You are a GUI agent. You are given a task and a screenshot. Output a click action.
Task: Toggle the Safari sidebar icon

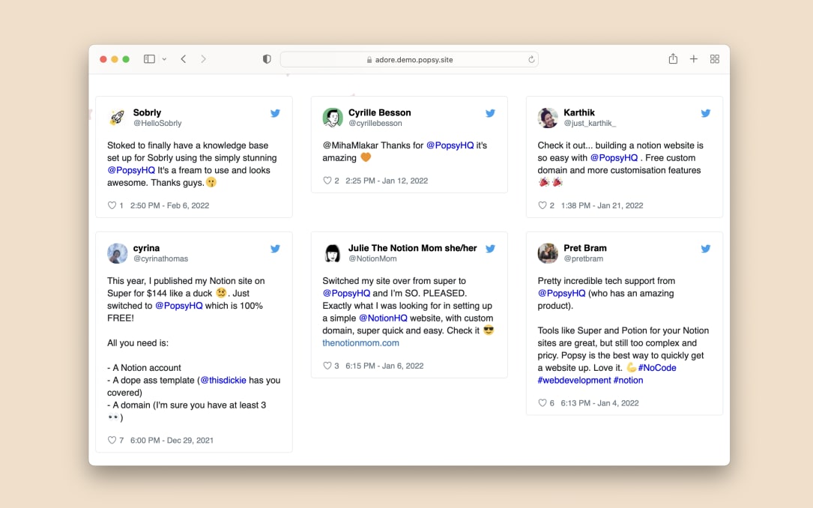[149, 59]
